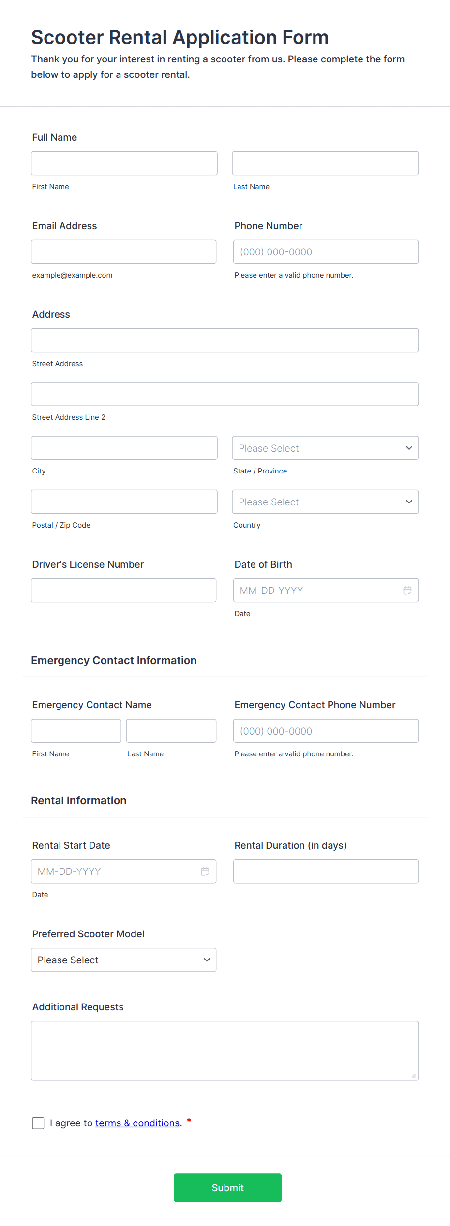Viewport: 450px width, 1226px height.
Task: Click the Postal / Zip Code field
Action: pyautogui.click(x=124, y=502)
